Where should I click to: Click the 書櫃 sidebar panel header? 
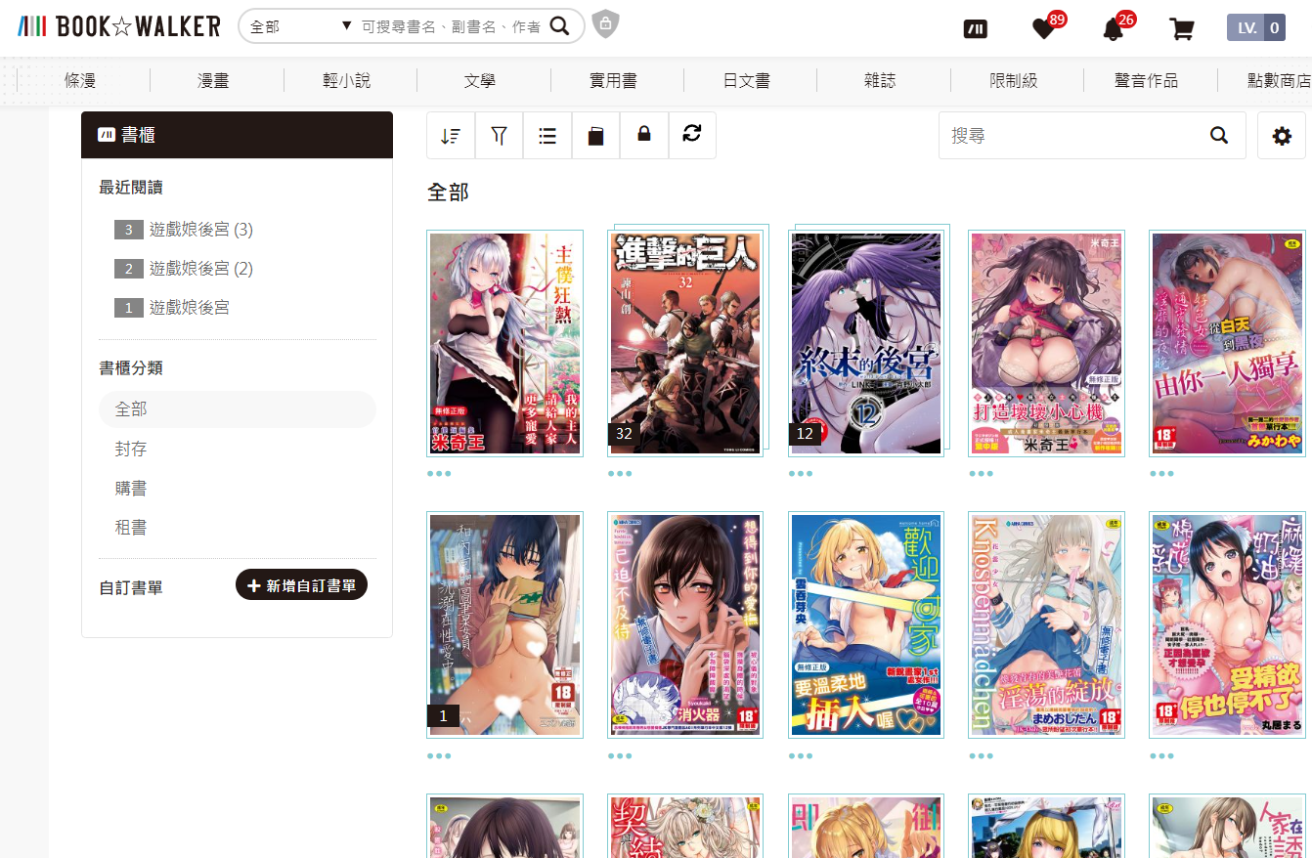pyautogui.click(x=238, y=135)
